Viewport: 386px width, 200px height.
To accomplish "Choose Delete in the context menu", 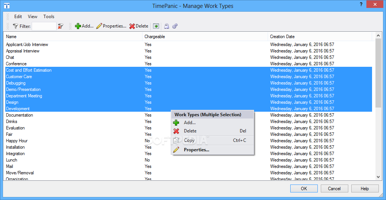I will coord(213,131).
